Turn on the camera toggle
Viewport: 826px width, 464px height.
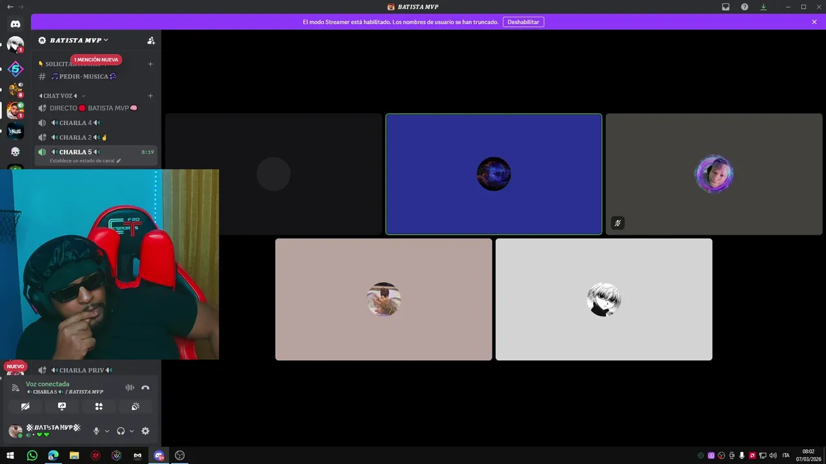pyautogui.click(x=25, y=407)
